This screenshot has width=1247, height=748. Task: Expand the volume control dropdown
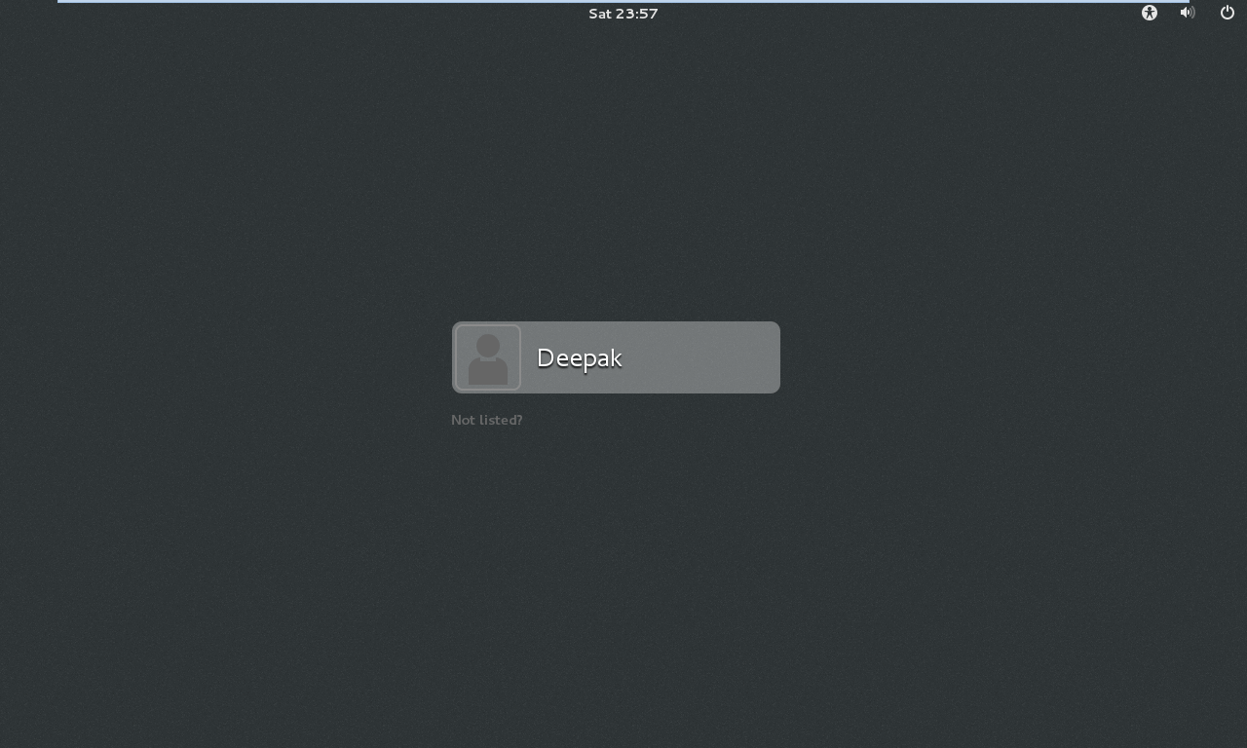tap(1187, 13)
